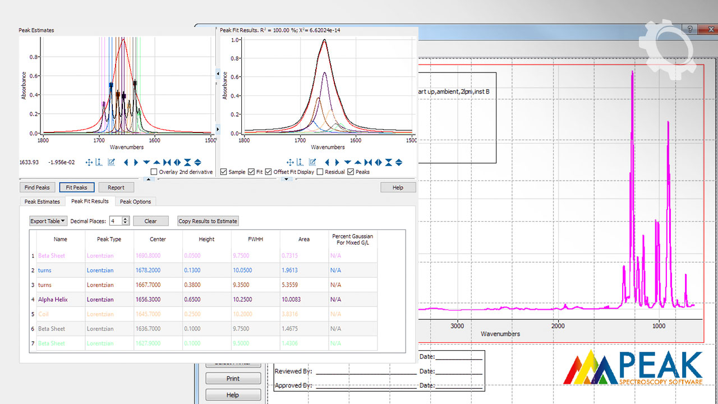This screenshot has width=718, height=404.
Task: Click the splitter arrow below the Peak Fit Results plot
Action: [x=287, y=180]
